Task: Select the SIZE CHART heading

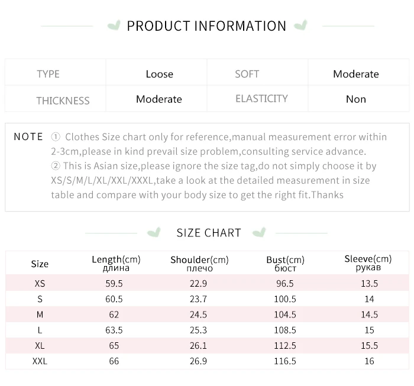Action: coord(209,233)
